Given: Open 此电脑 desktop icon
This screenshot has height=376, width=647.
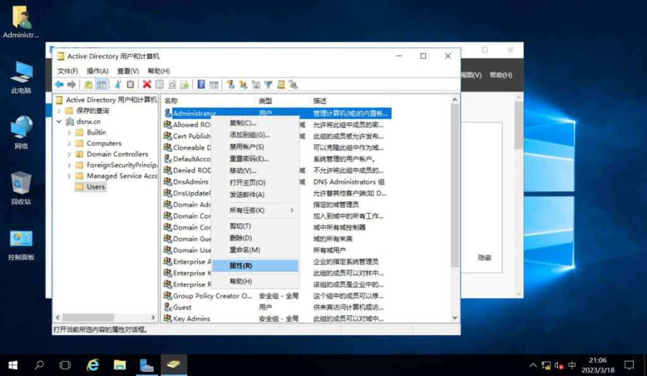Looking at the screenshot, I should pyautogui.click(x=21, y=78).
